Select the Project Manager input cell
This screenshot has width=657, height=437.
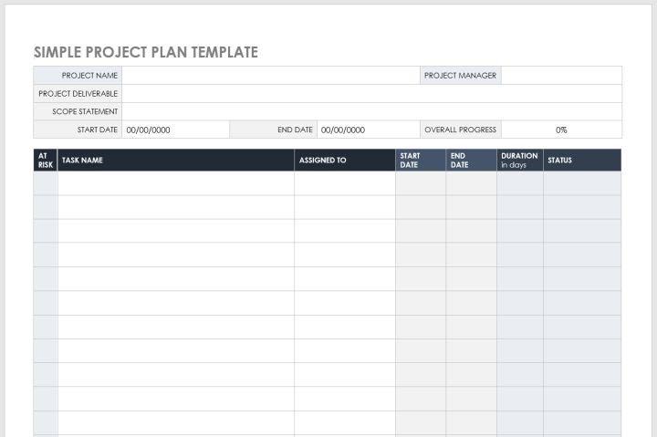click(x=561, y=76)
